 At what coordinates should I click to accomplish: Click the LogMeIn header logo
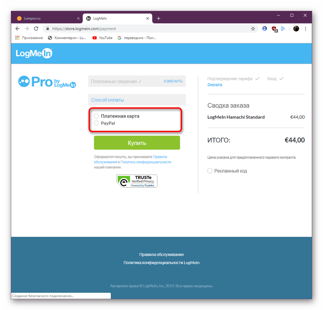pyautogui.click(x=34, y=53)
